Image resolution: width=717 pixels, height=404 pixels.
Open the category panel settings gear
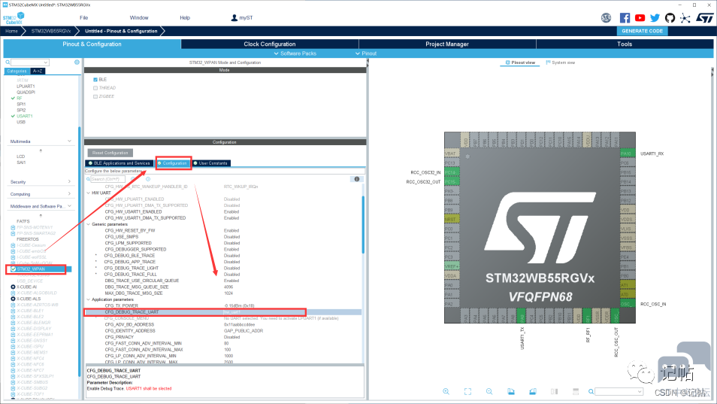(x=77, y=62)
